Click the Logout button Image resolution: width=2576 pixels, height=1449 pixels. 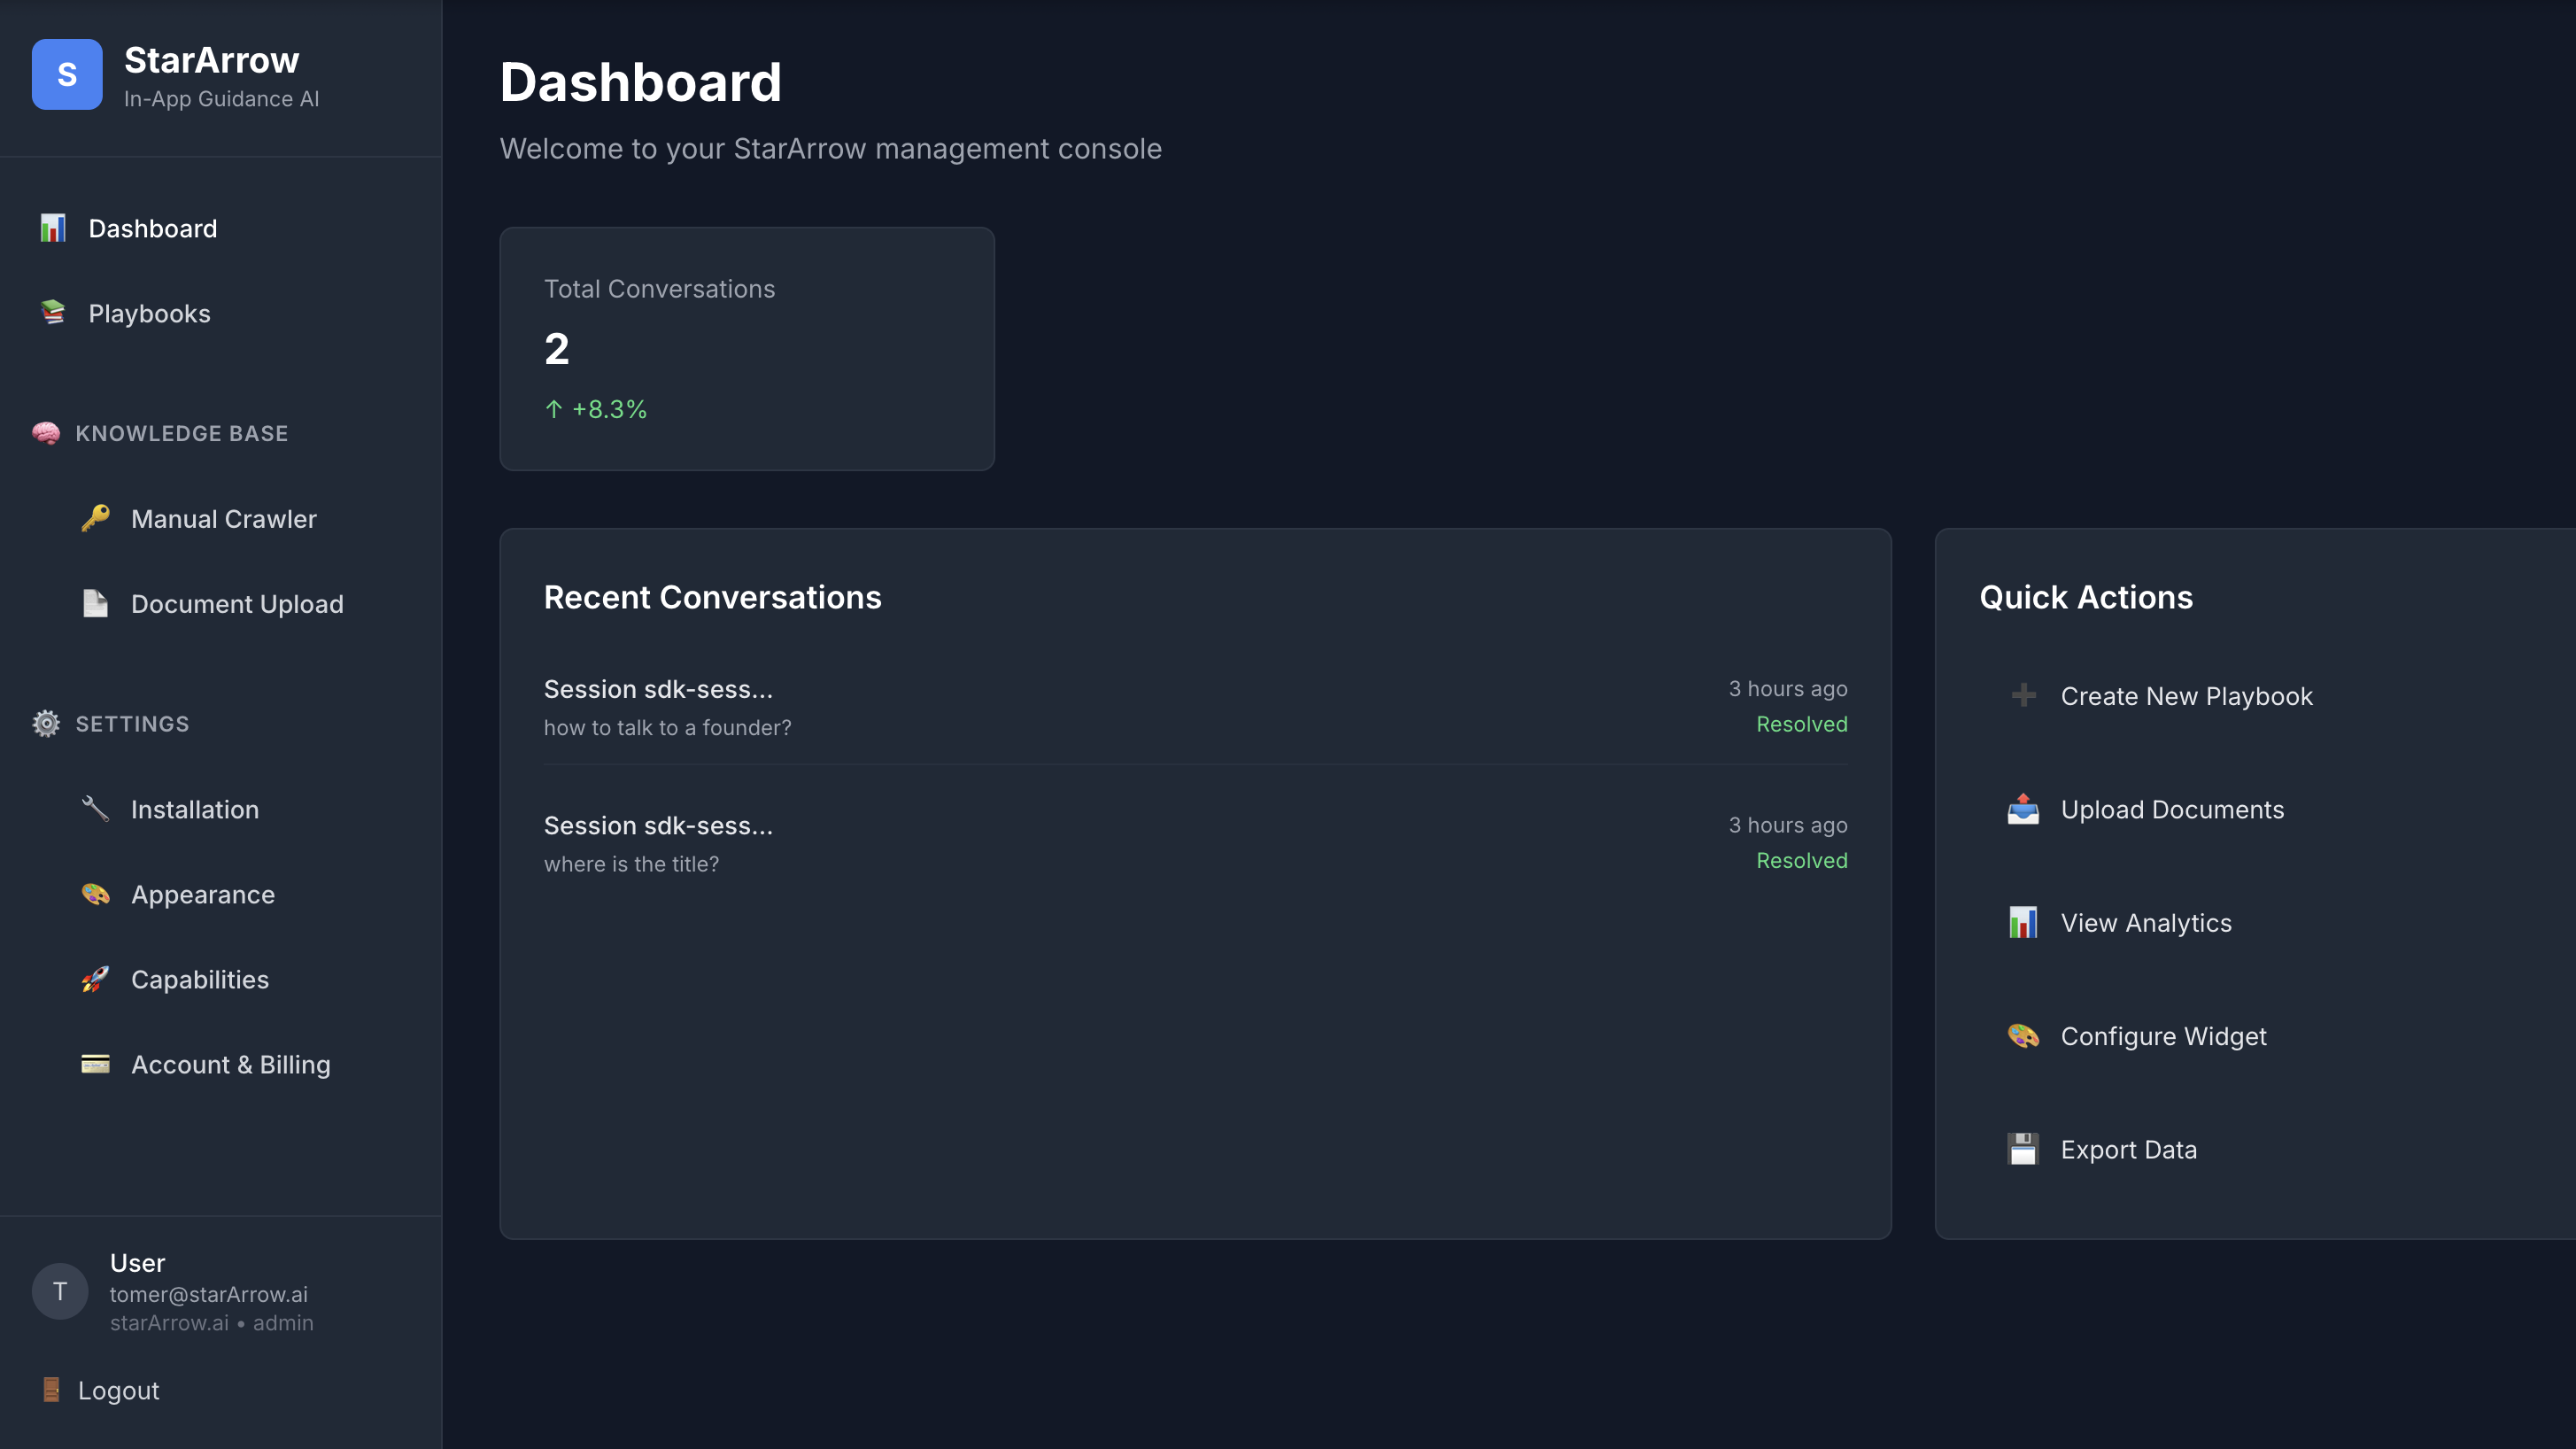[x=118, y=1390]
